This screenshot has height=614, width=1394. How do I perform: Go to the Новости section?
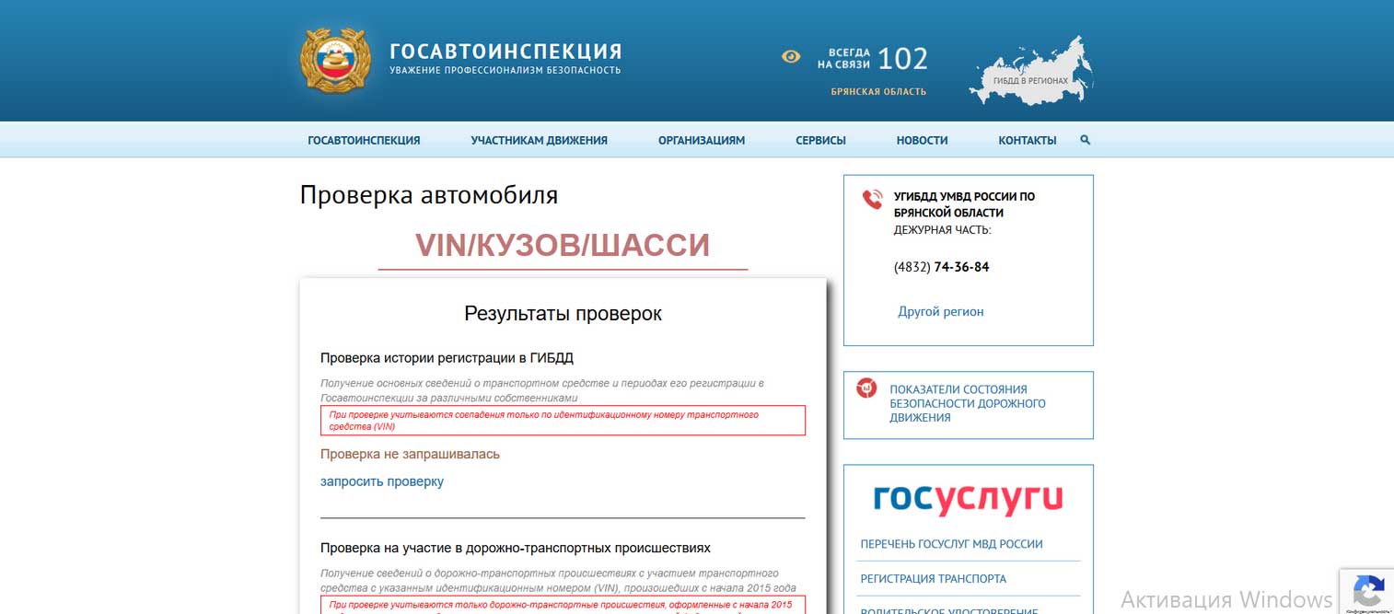click(x=922, y=141)
